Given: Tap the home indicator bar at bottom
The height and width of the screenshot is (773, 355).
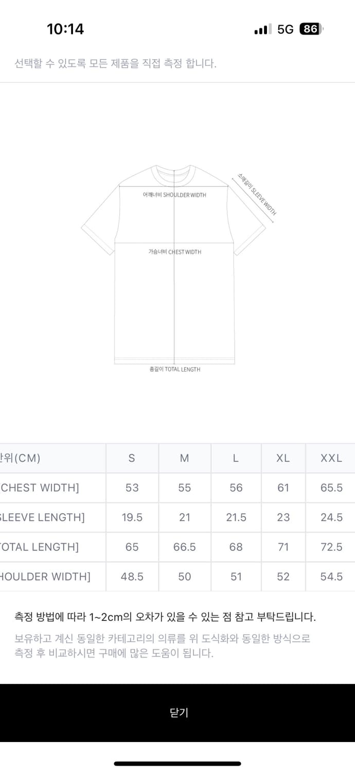Looking at the screenshot, I should (177, 764).
